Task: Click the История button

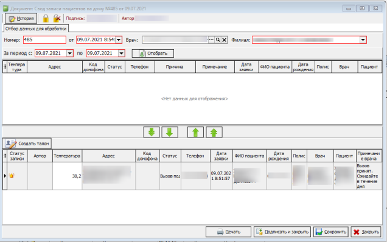Action: coord(21,18)
